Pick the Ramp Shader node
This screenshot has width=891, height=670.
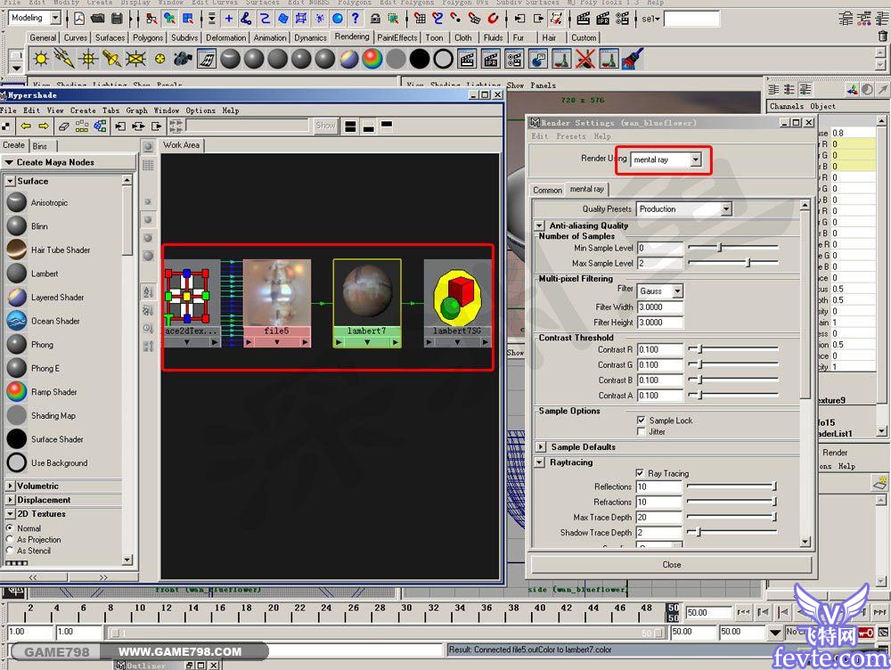[17, 391]
